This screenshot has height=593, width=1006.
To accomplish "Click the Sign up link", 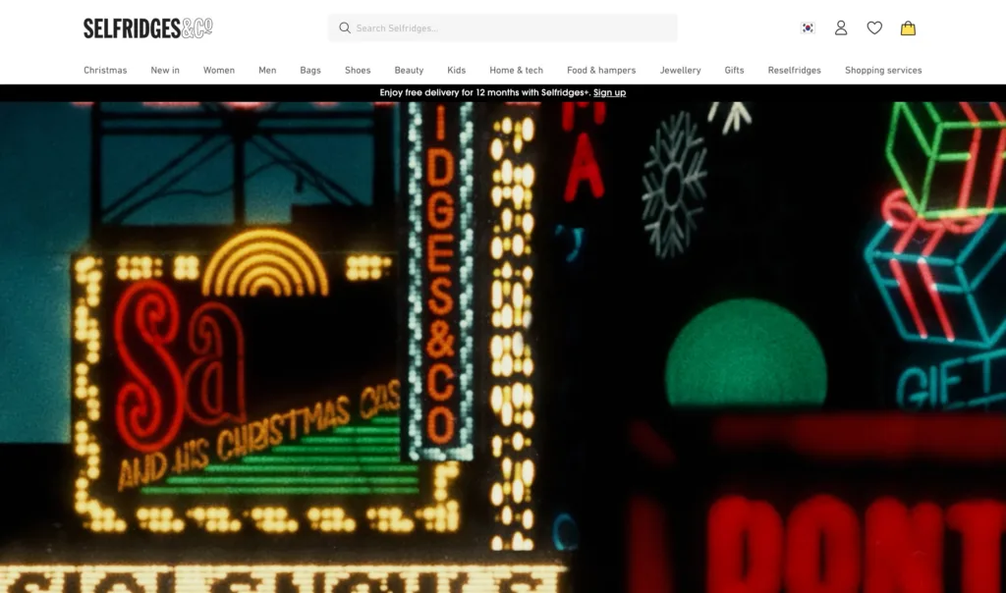I will click(609, 93).
